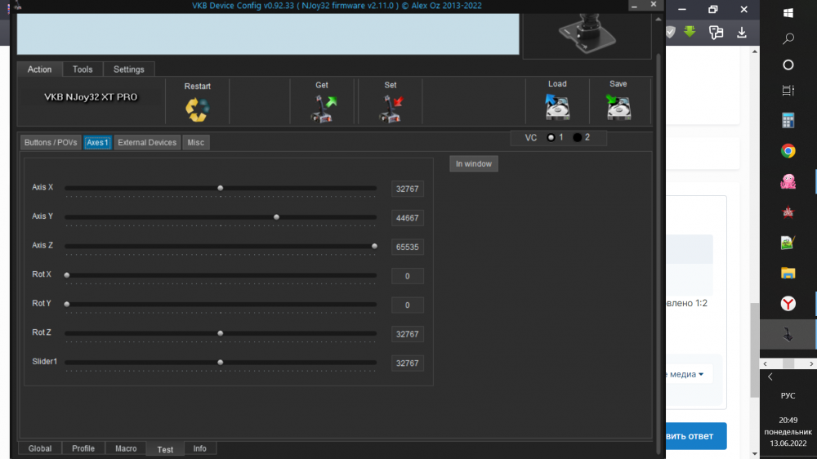This screenshot has height=459, width=817.
Task: Click the Rot Z value field
Action: point(408,334)
